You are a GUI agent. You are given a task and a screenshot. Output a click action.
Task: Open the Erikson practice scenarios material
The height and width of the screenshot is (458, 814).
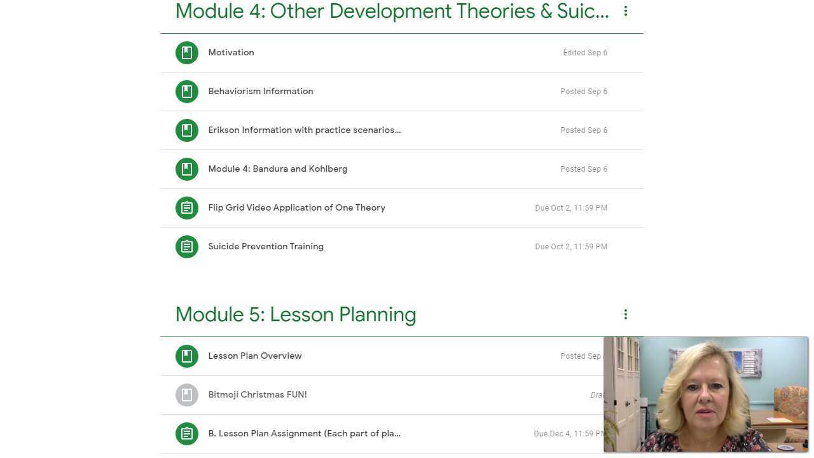[304, 130]
